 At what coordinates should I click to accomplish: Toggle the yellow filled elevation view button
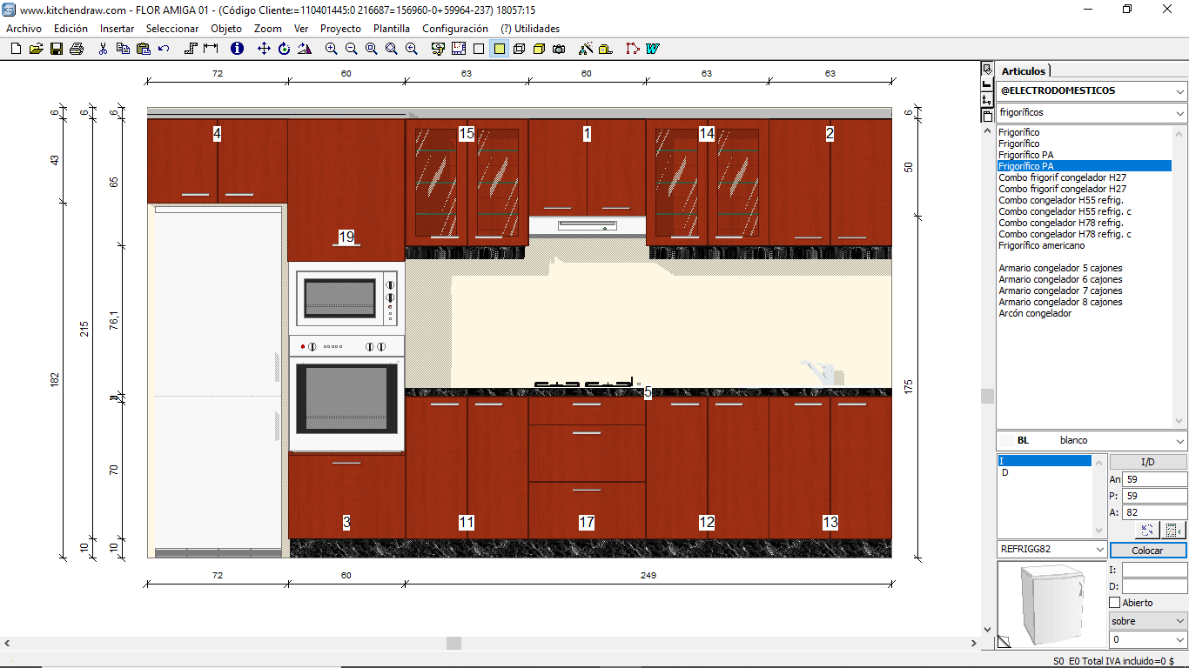pos(499,49)
